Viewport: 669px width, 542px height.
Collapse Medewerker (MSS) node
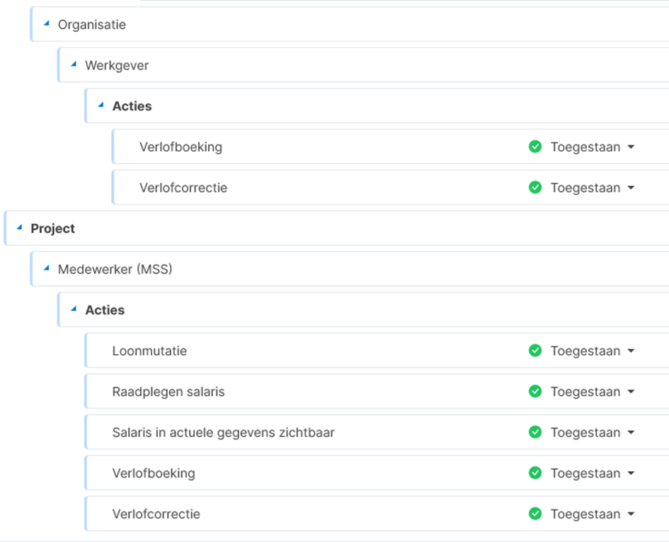click(47, 269)
